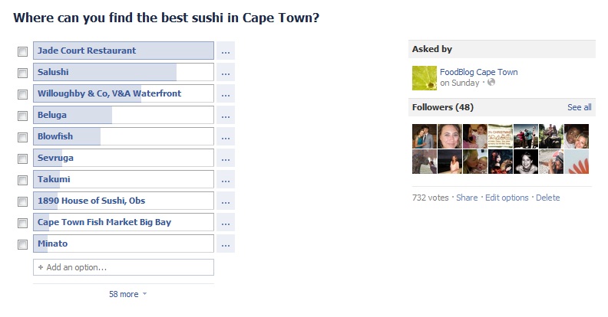Tick the Willoughby & Co checkbox
This screenshot has width=608, height=317.
(x=22, y=94)
